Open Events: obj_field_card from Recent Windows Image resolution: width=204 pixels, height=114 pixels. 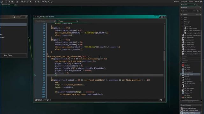190,108
